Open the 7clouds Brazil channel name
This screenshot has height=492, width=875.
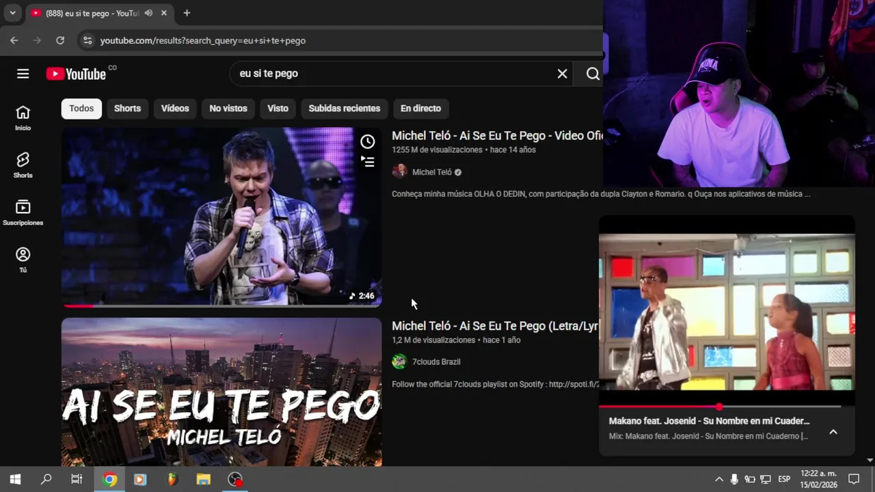(x=436, y=362)
